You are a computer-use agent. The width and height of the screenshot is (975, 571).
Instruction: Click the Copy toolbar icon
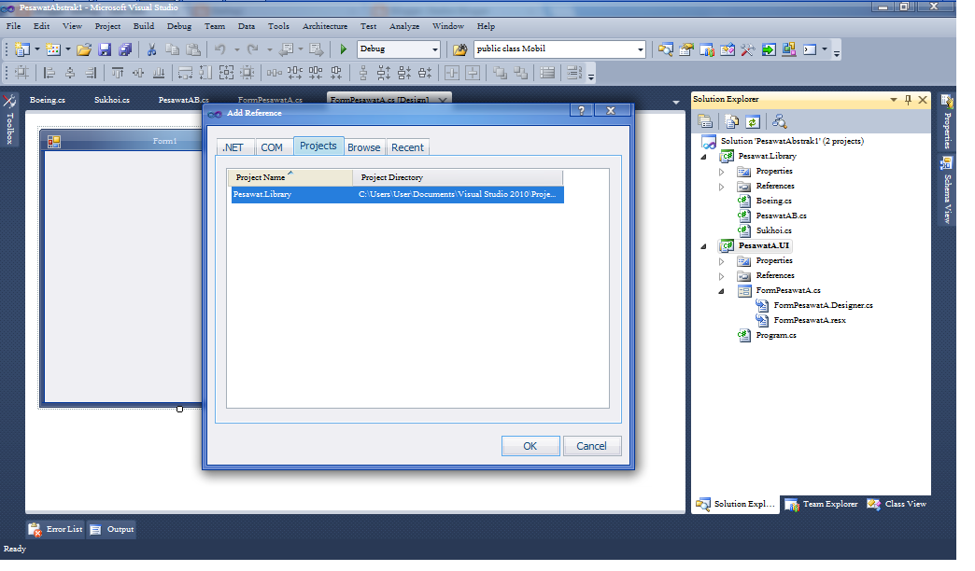tap(172, 49)
